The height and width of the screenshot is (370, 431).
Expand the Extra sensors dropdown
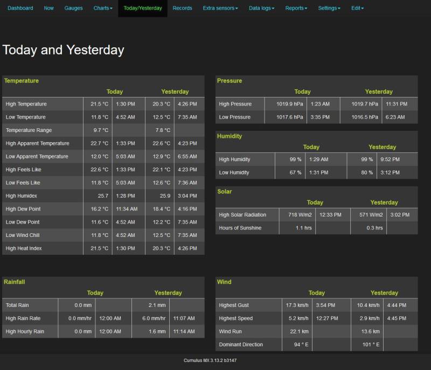pyautogui.click(x=220, y=8)
